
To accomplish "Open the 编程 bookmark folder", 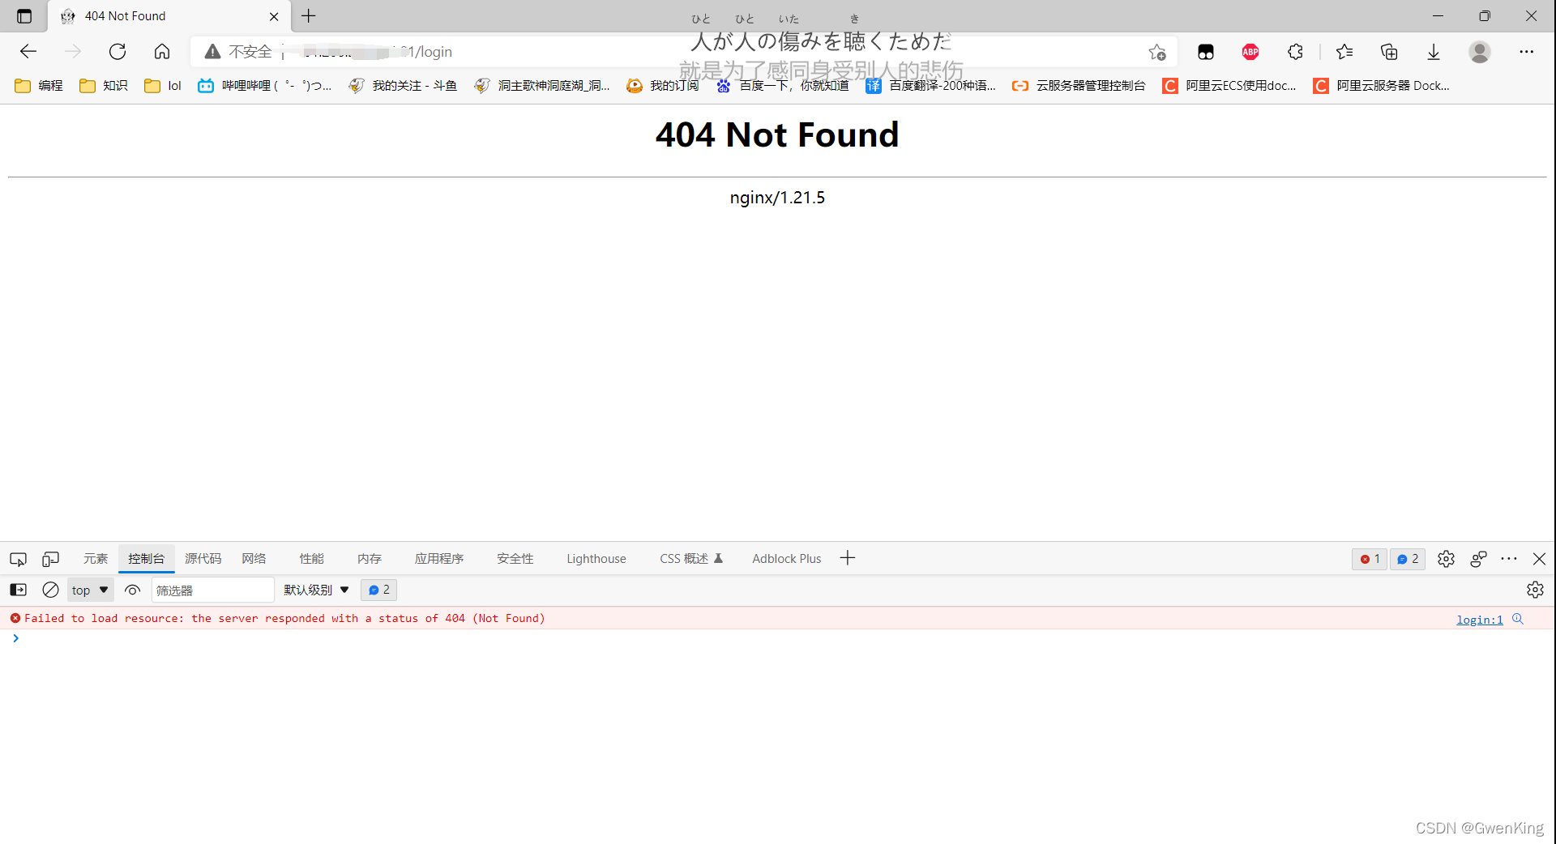I will click(39, 85).
